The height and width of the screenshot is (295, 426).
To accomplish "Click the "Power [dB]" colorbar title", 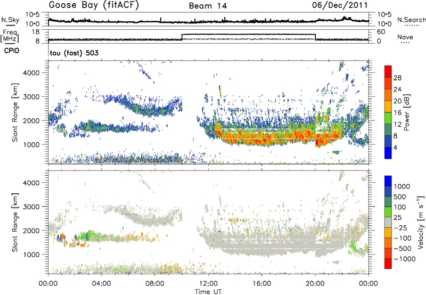I will point(406,112).
